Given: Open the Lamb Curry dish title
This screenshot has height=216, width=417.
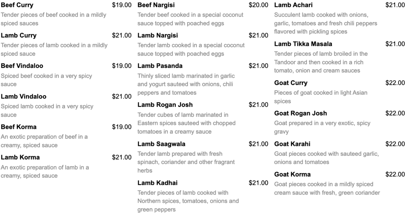Looking at the screenshot, I should [18, 35].
